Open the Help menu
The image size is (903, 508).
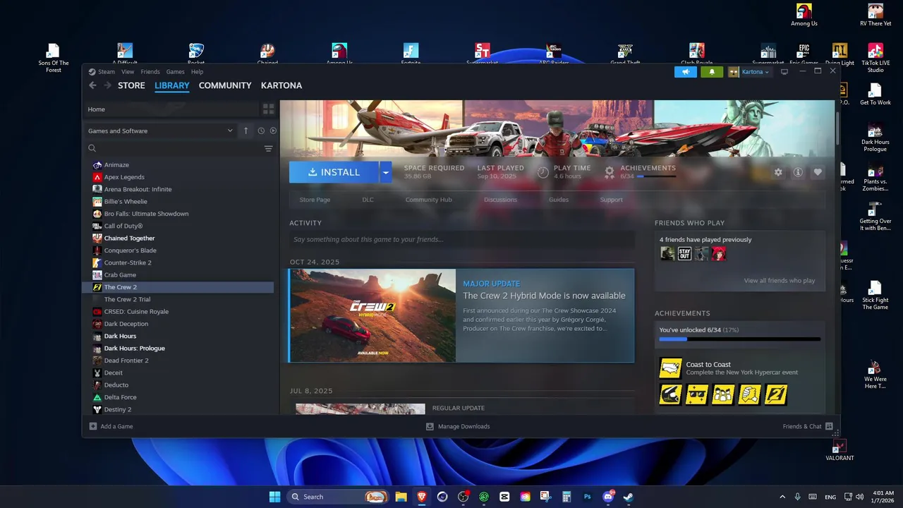click(198, 72)
